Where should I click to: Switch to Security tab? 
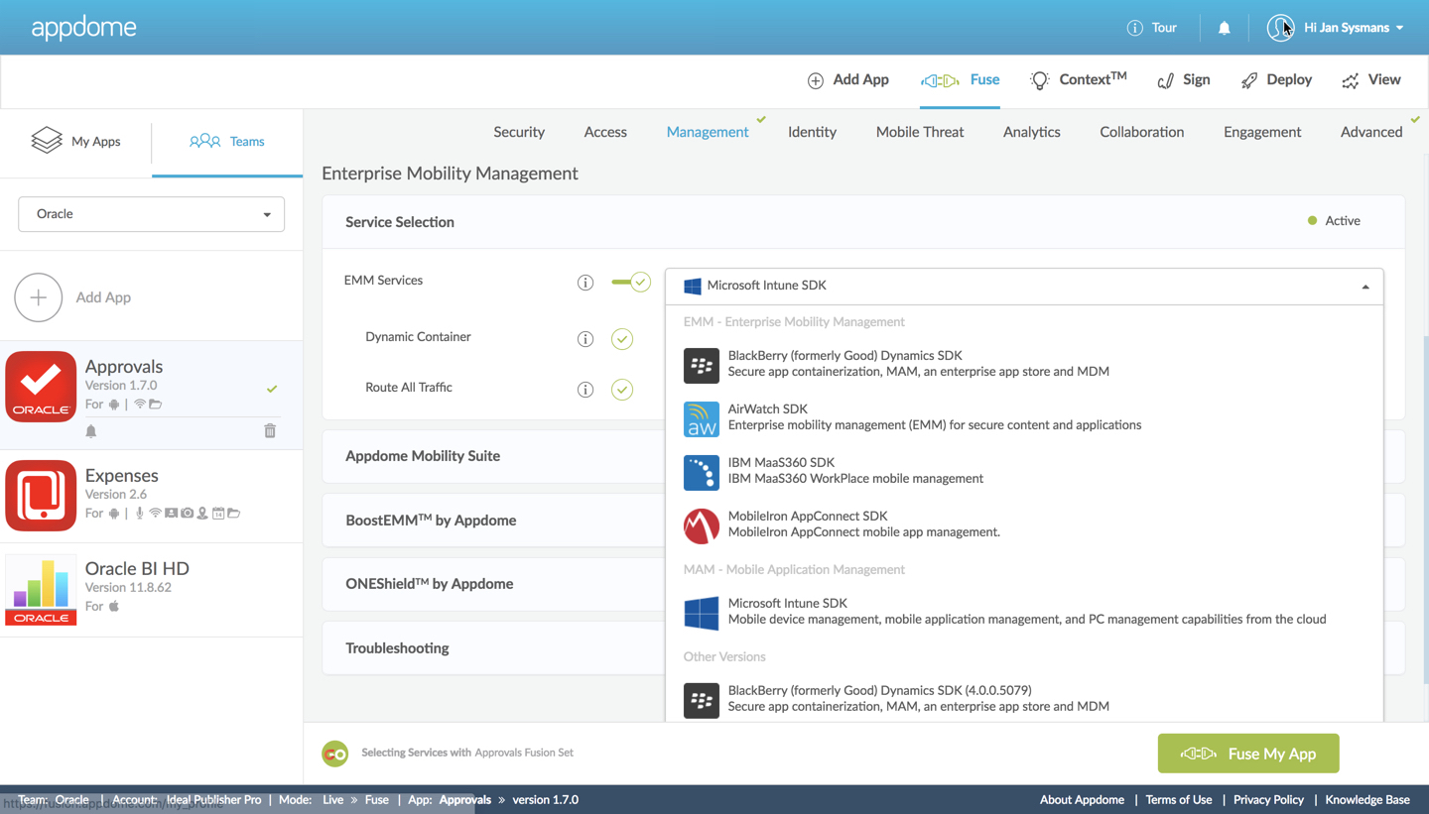click(519, 132)
